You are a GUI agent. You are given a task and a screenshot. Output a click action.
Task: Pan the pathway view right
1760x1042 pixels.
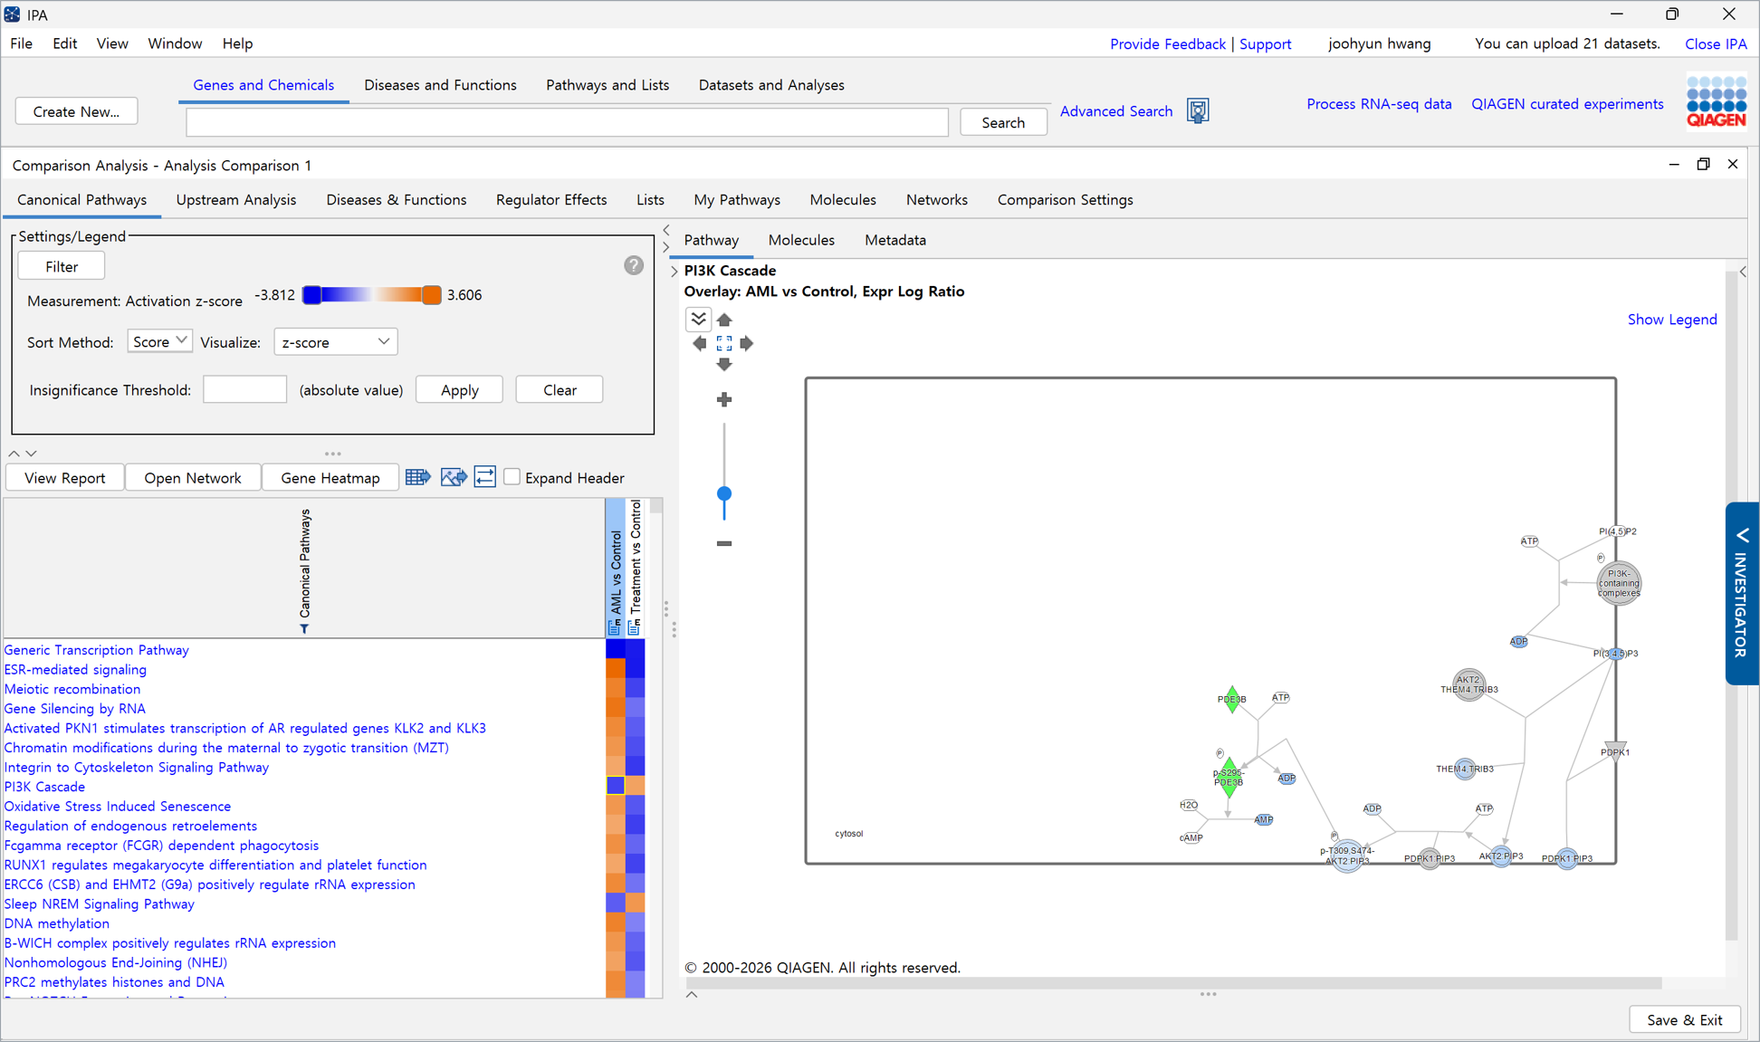click(x=747, y=343)
